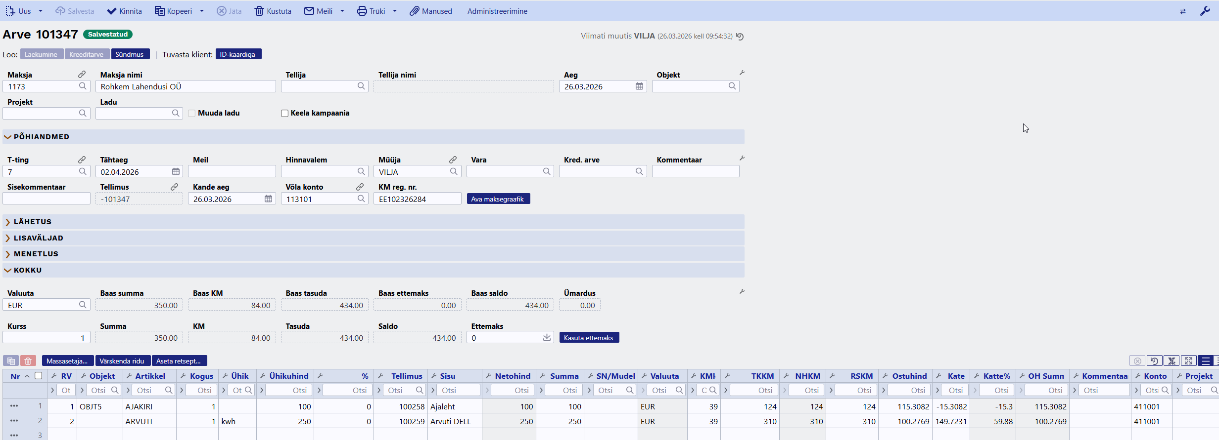Click Kinnita in the top toolbar
This screenshot has height=440, width=1219.
(125, 11)
